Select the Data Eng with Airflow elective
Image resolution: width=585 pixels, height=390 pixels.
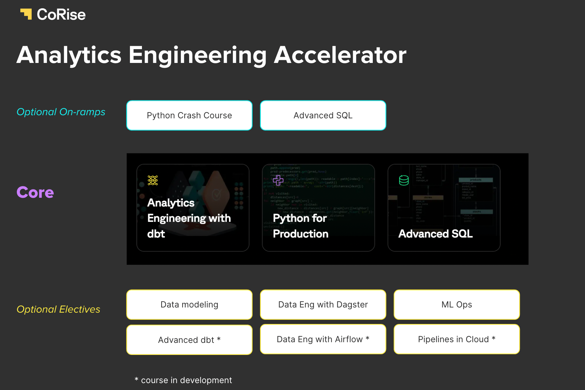pos(323,339)
